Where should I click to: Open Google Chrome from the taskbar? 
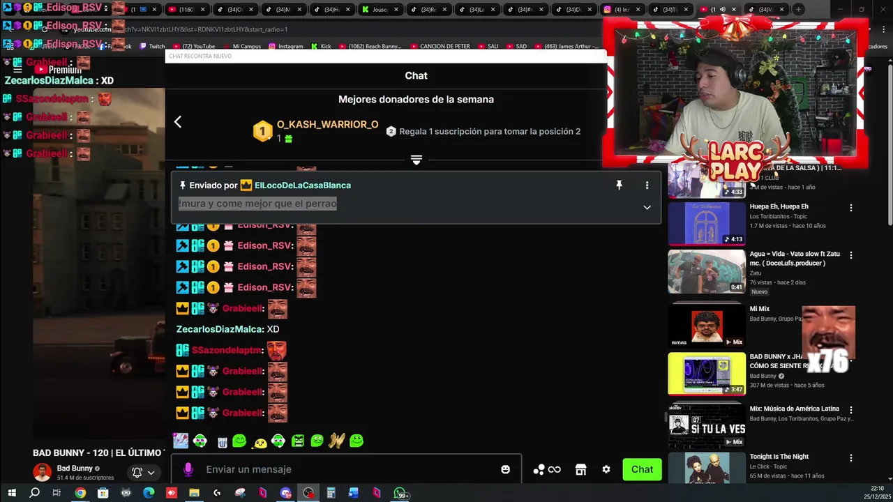(80, 493)
